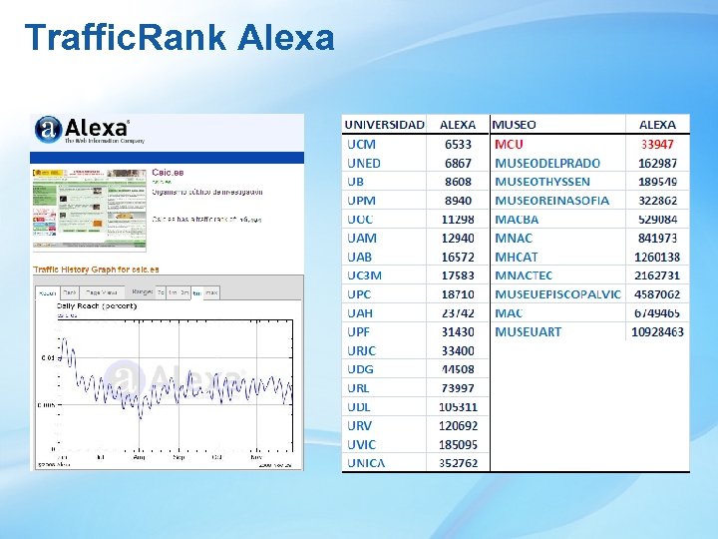
Task: Click the Alexa value 352762
Action: pos(458,463)
